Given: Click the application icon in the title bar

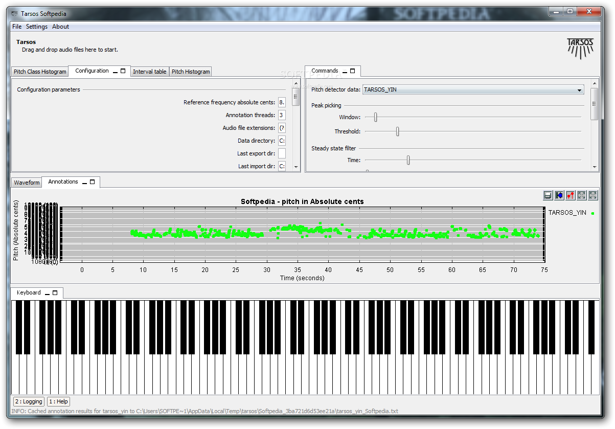Looking at the screenshot, I should 14,14.
